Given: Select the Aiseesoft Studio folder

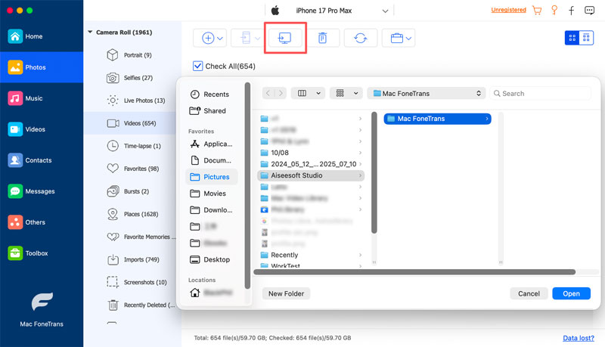Looking at the screenshot, I should (311, 175).
